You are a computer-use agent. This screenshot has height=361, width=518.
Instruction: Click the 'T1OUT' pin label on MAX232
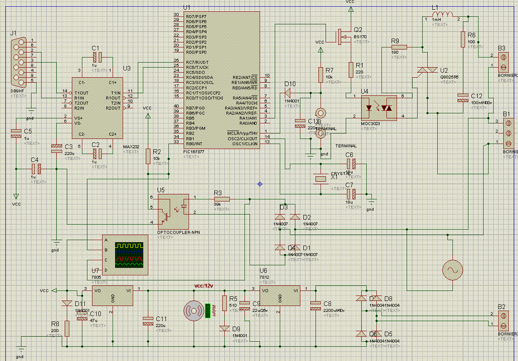(x=81, y=93)
